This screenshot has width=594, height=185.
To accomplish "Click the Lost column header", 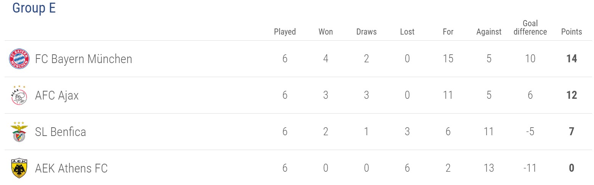I will tap(407, 32).
